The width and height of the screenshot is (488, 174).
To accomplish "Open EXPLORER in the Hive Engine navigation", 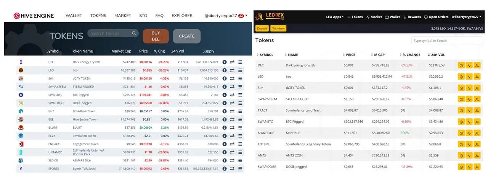I will [182, 16].
